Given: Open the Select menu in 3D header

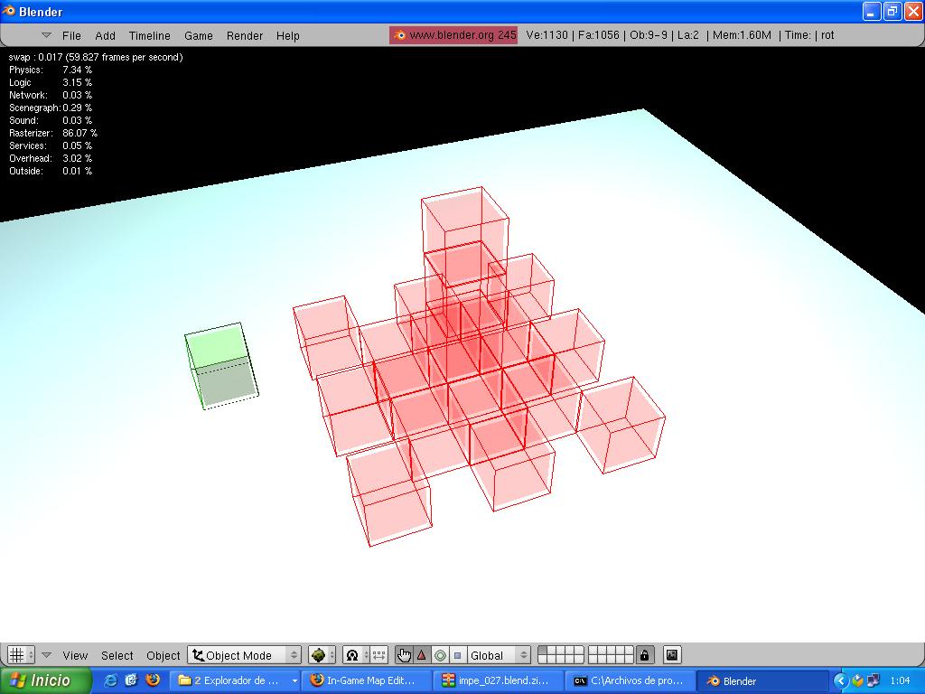Looking at the screenshot, I should (x=117, y=655).
